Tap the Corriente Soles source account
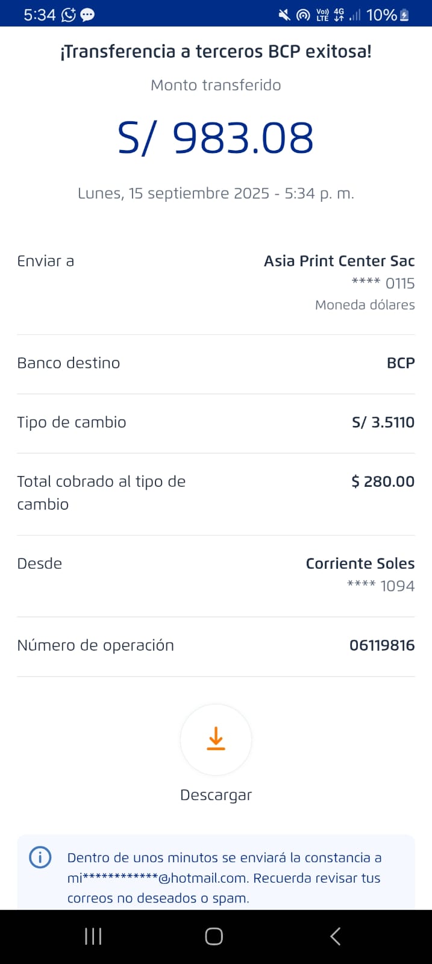 coord(360,563)
